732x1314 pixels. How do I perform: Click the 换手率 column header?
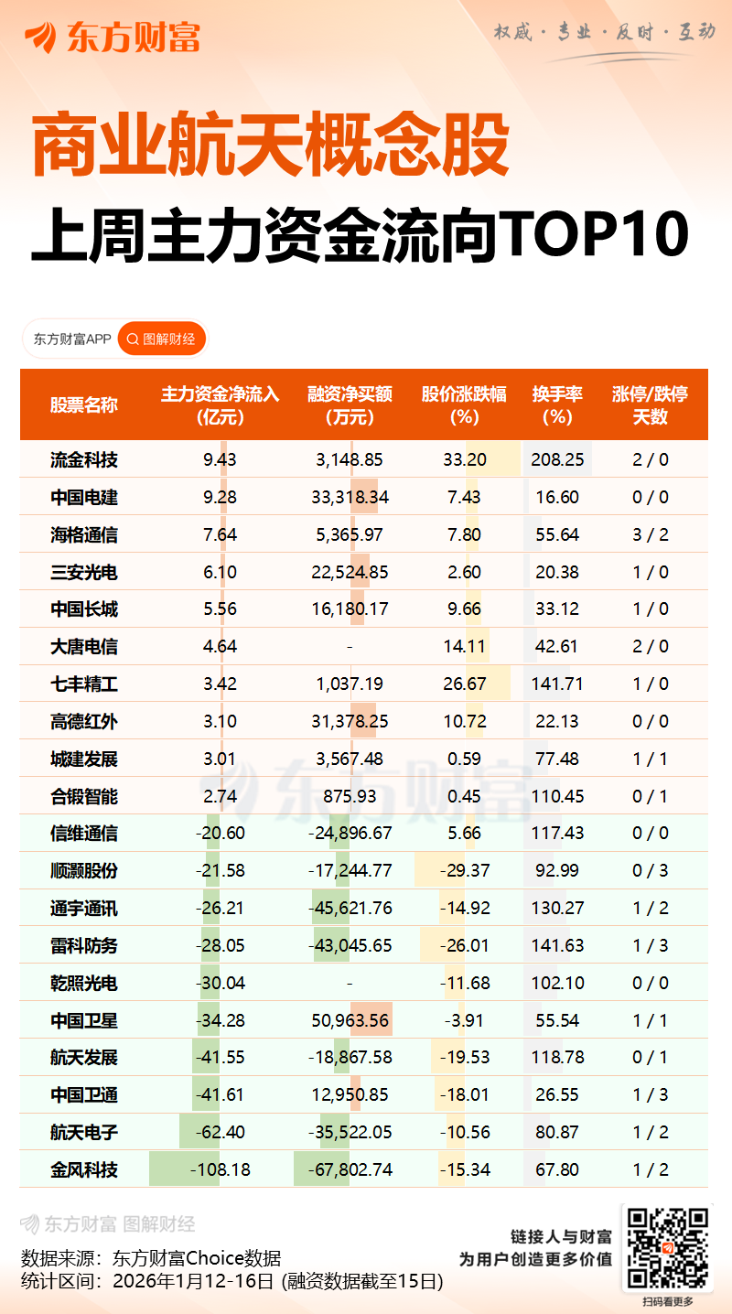pos(557,405)
